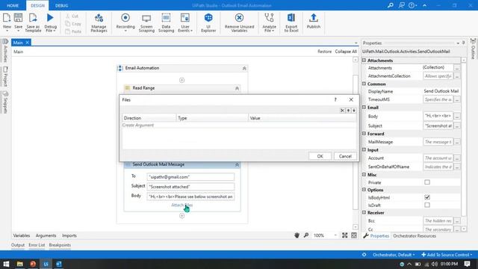The height and width of the screenshot is (269, 478).
Task: Collapse the Receiver property group
Action: [x=364, y=212]
